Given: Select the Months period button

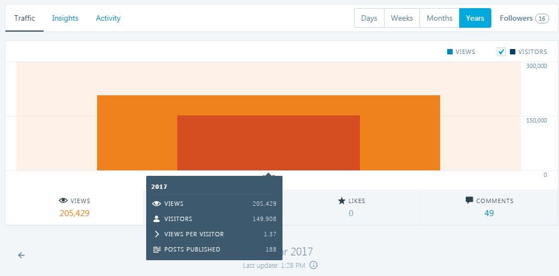Looking at the screenshot, I should pos(440,18).
